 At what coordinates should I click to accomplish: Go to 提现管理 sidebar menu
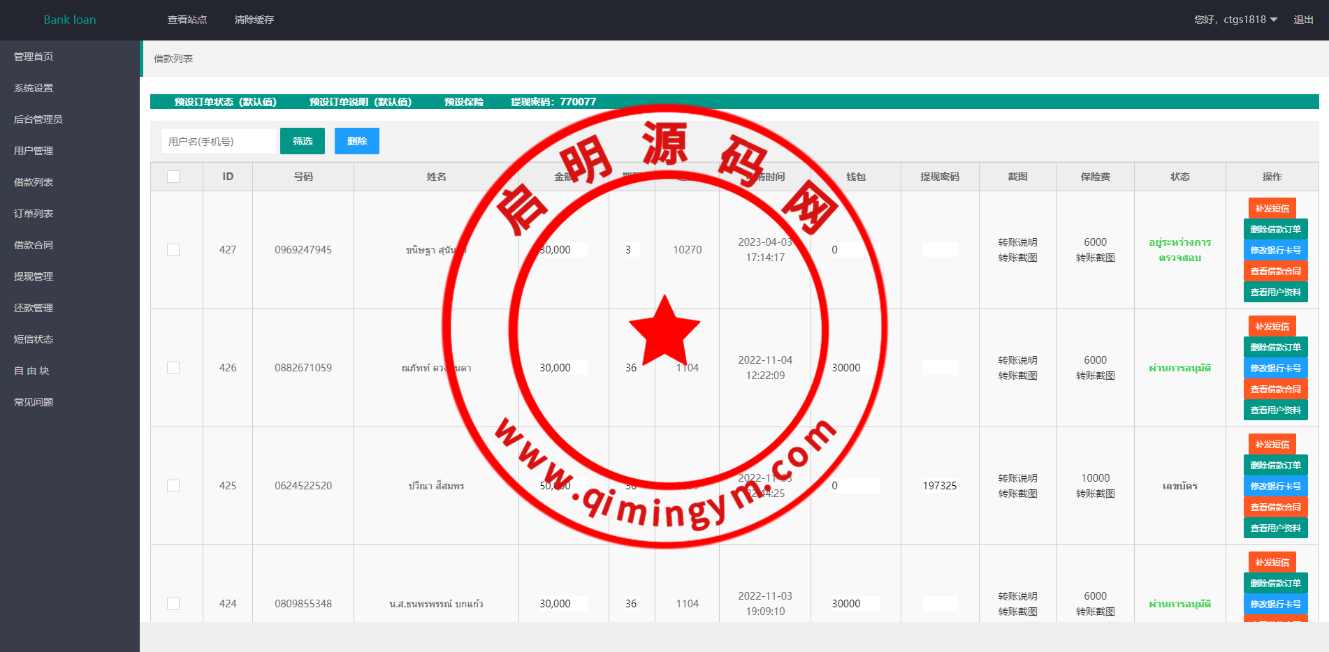click(34, 276)
